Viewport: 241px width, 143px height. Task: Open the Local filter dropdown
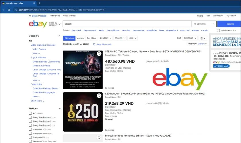coord(132,38)
